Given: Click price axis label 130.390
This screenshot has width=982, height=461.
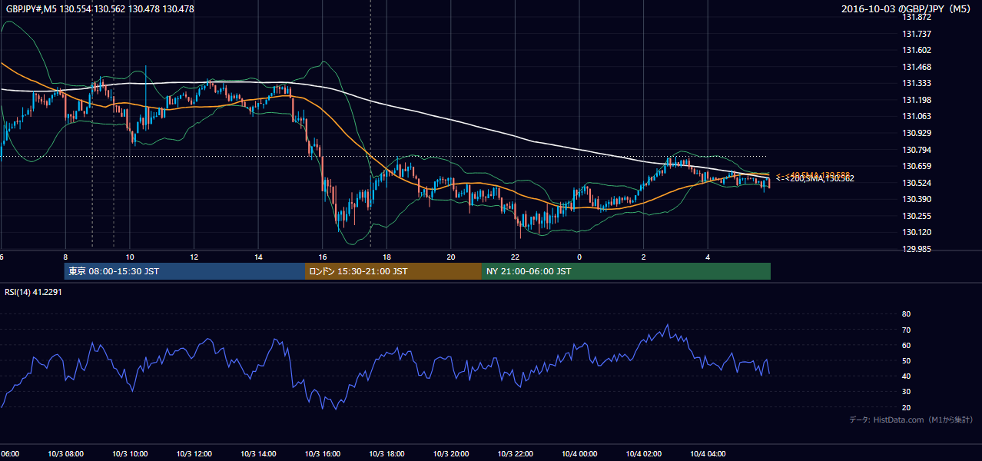Looking at the screenshot, I should [x=916, y=199].
